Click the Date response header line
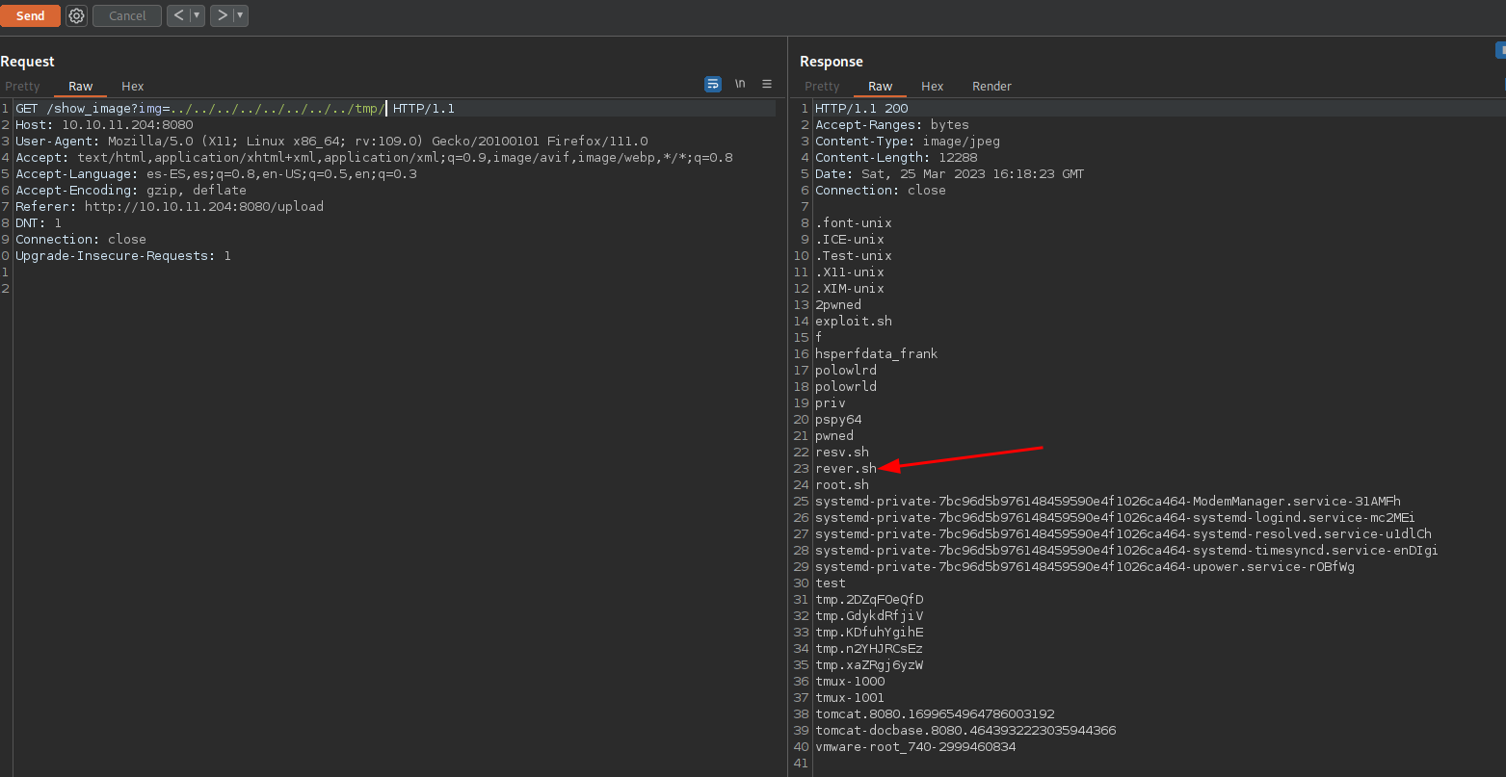The height and width of the screenshot is (777, 1506). point(950,174)
